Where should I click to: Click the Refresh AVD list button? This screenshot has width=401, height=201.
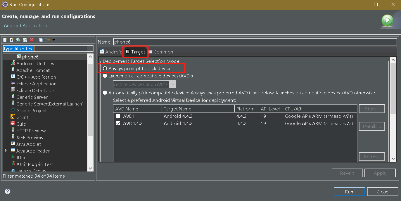pyautogui.click(x=372, y=157)
